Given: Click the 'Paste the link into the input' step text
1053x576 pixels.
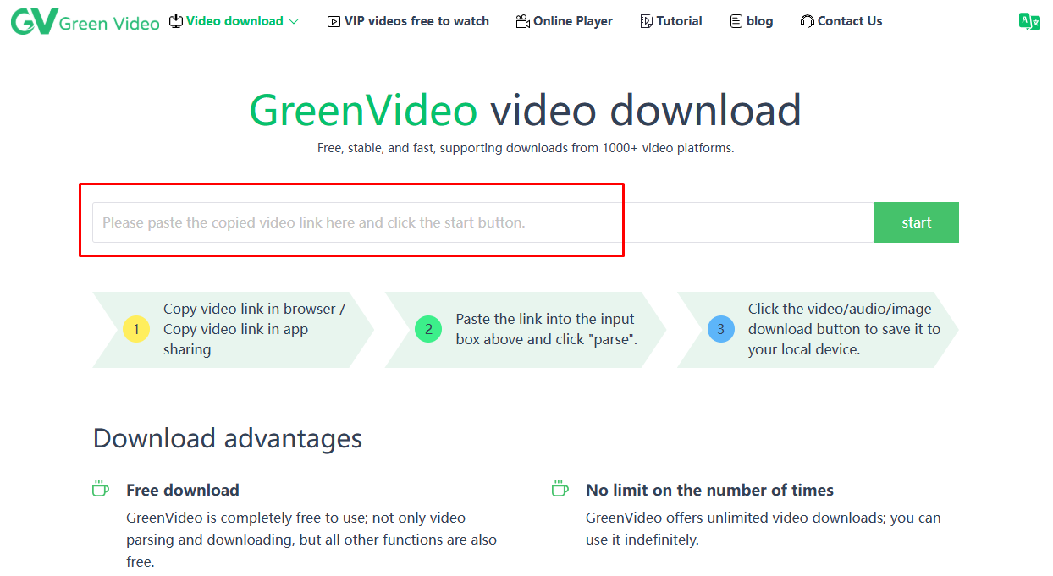Looking at the screenshot, I should point(546,329).
